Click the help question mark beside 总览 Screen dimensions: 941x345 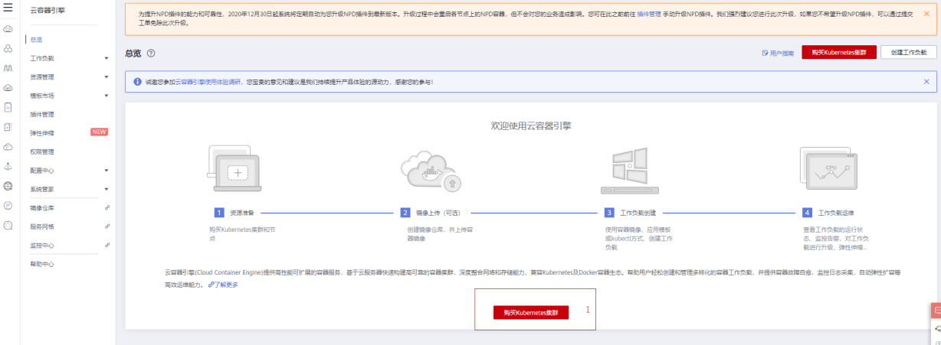pos(151,54)
